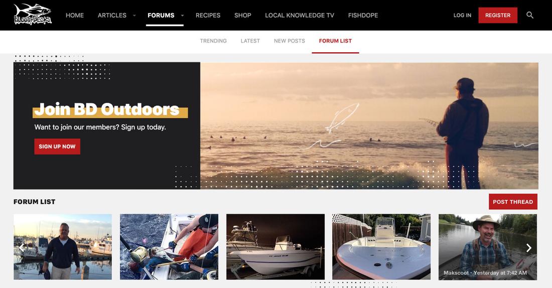Click the Sign Up Now button
Viewport: 552px width, 288px height.
click(57, 147)
